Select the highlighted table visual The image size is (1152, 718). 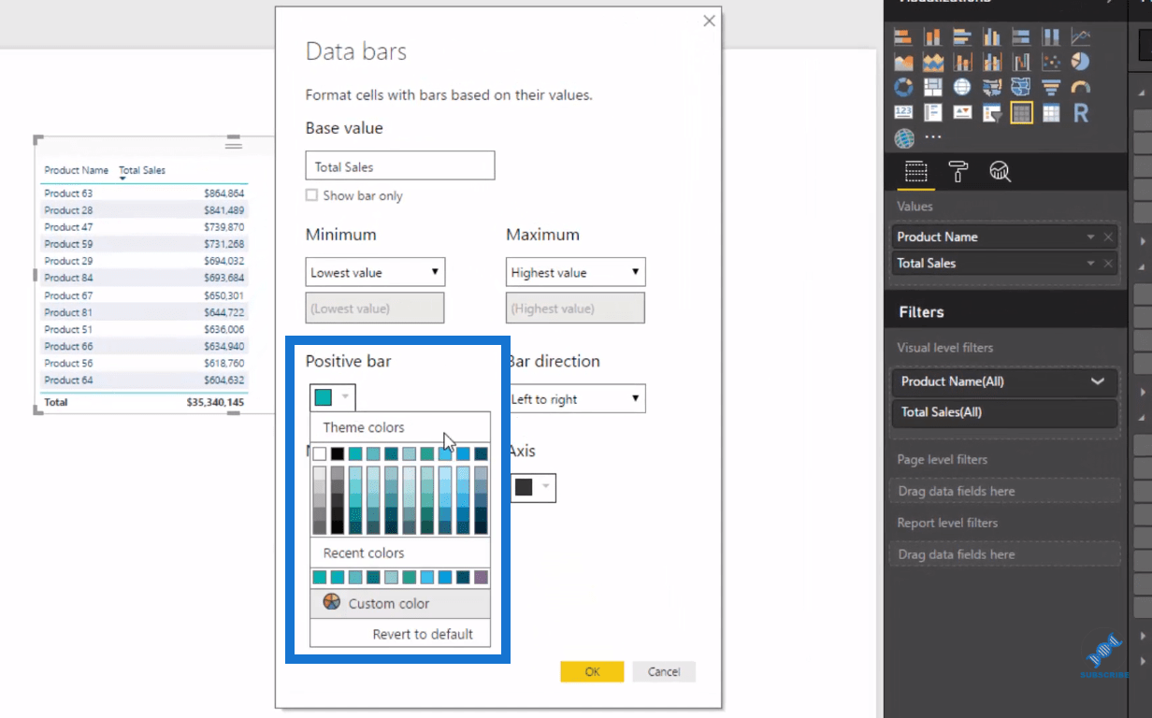click(1022, 113)
